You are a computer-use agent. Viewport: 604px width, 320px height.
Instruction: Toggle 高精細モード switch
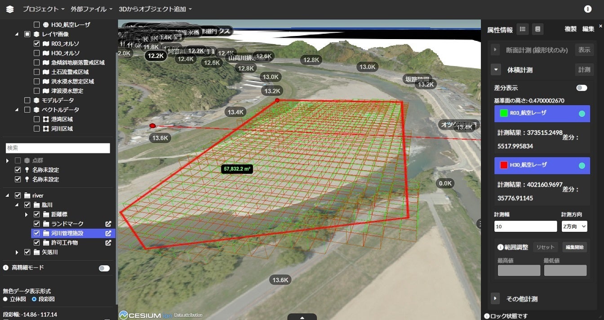[x=104, y=268]
